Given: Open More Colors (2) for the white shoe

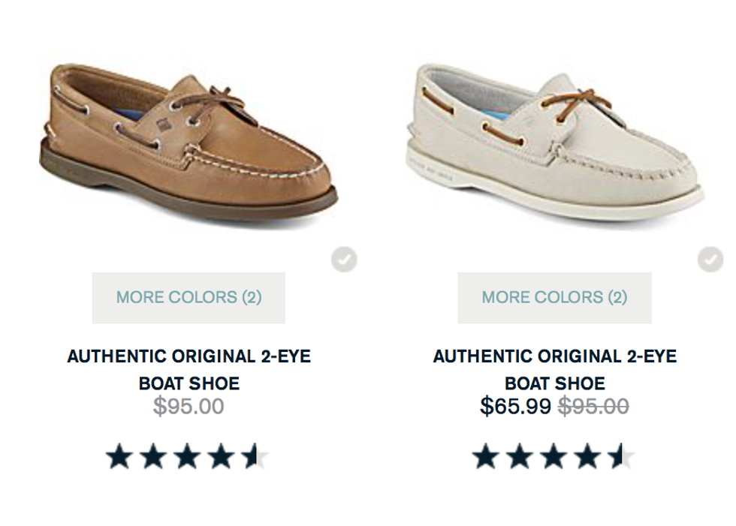Looking at the screenshot, I should (554, 297).
